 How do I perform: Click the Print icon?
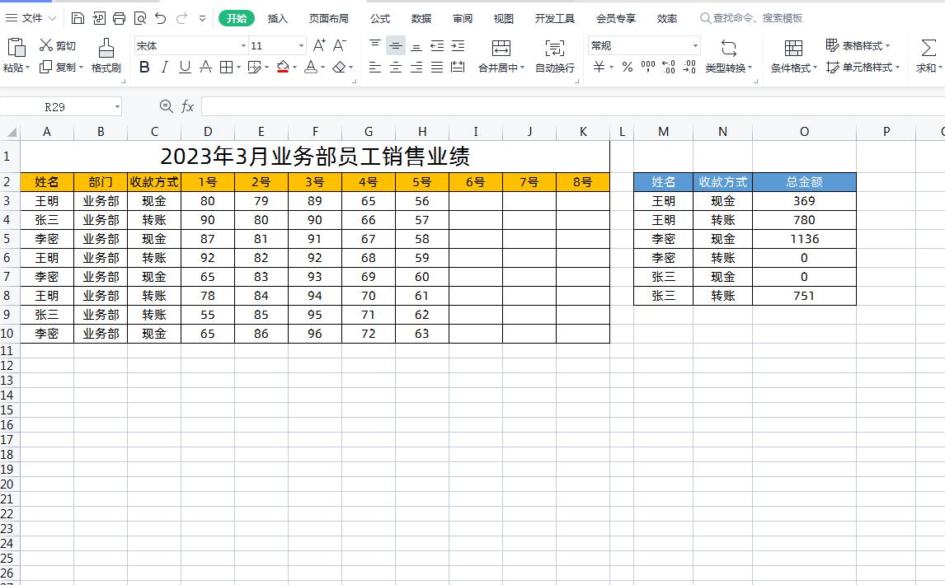point(120,18)
